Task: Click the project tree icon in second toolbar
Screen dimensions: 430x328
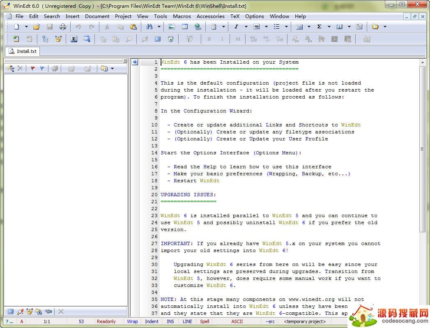Action: click(x=45, y=39)
